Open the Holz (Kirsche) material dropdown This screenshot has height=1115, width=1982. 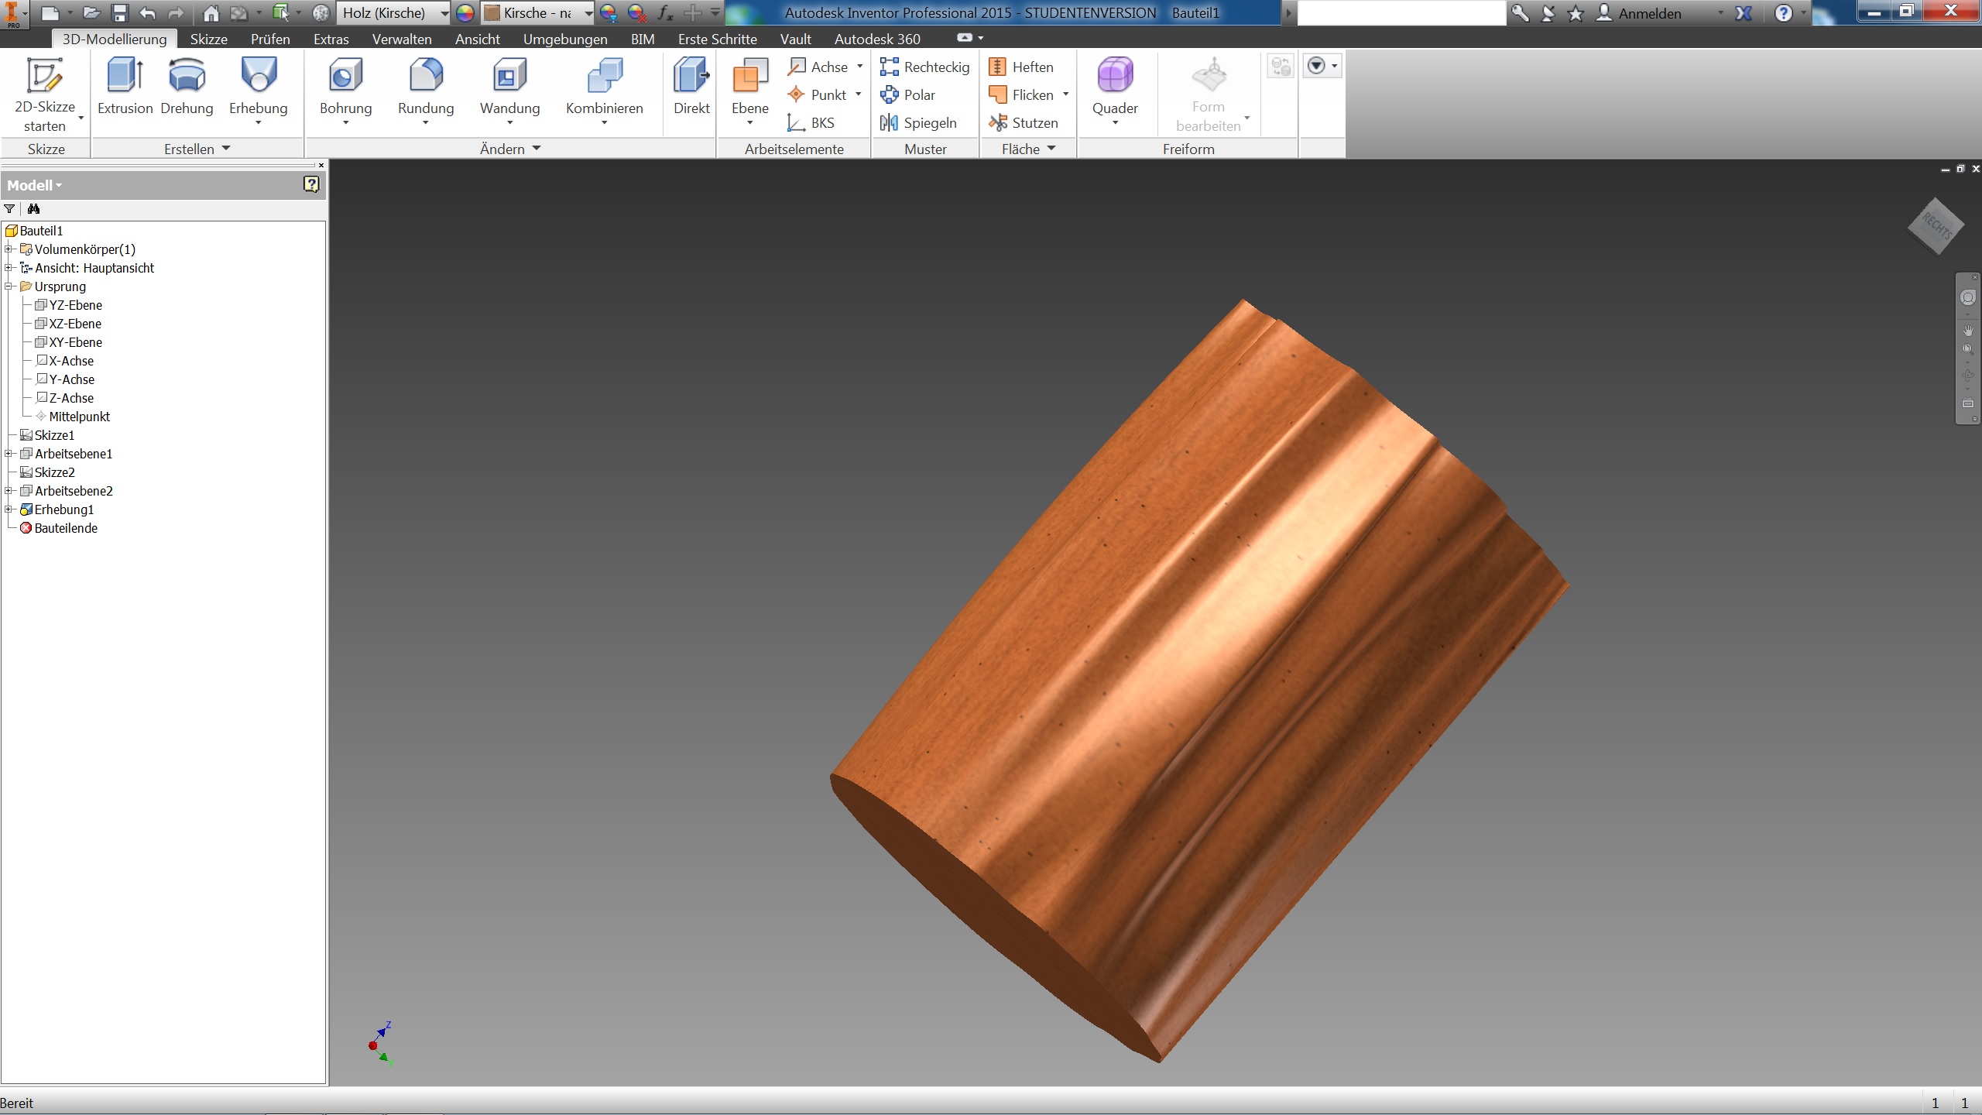[x=444, y=13]
